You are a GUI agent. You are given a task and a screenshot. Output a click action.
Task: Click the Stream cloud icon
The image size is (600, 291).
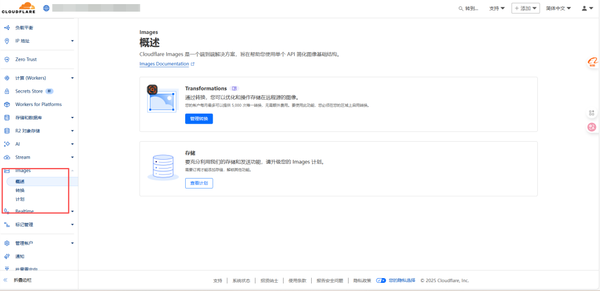pos(6,157)
